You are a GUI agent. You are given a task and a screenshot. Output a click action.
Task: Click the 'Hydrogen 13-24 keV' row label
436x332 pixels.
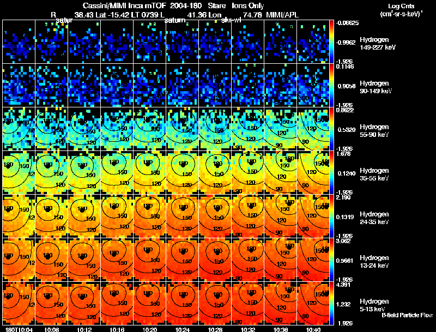[374, 262]
